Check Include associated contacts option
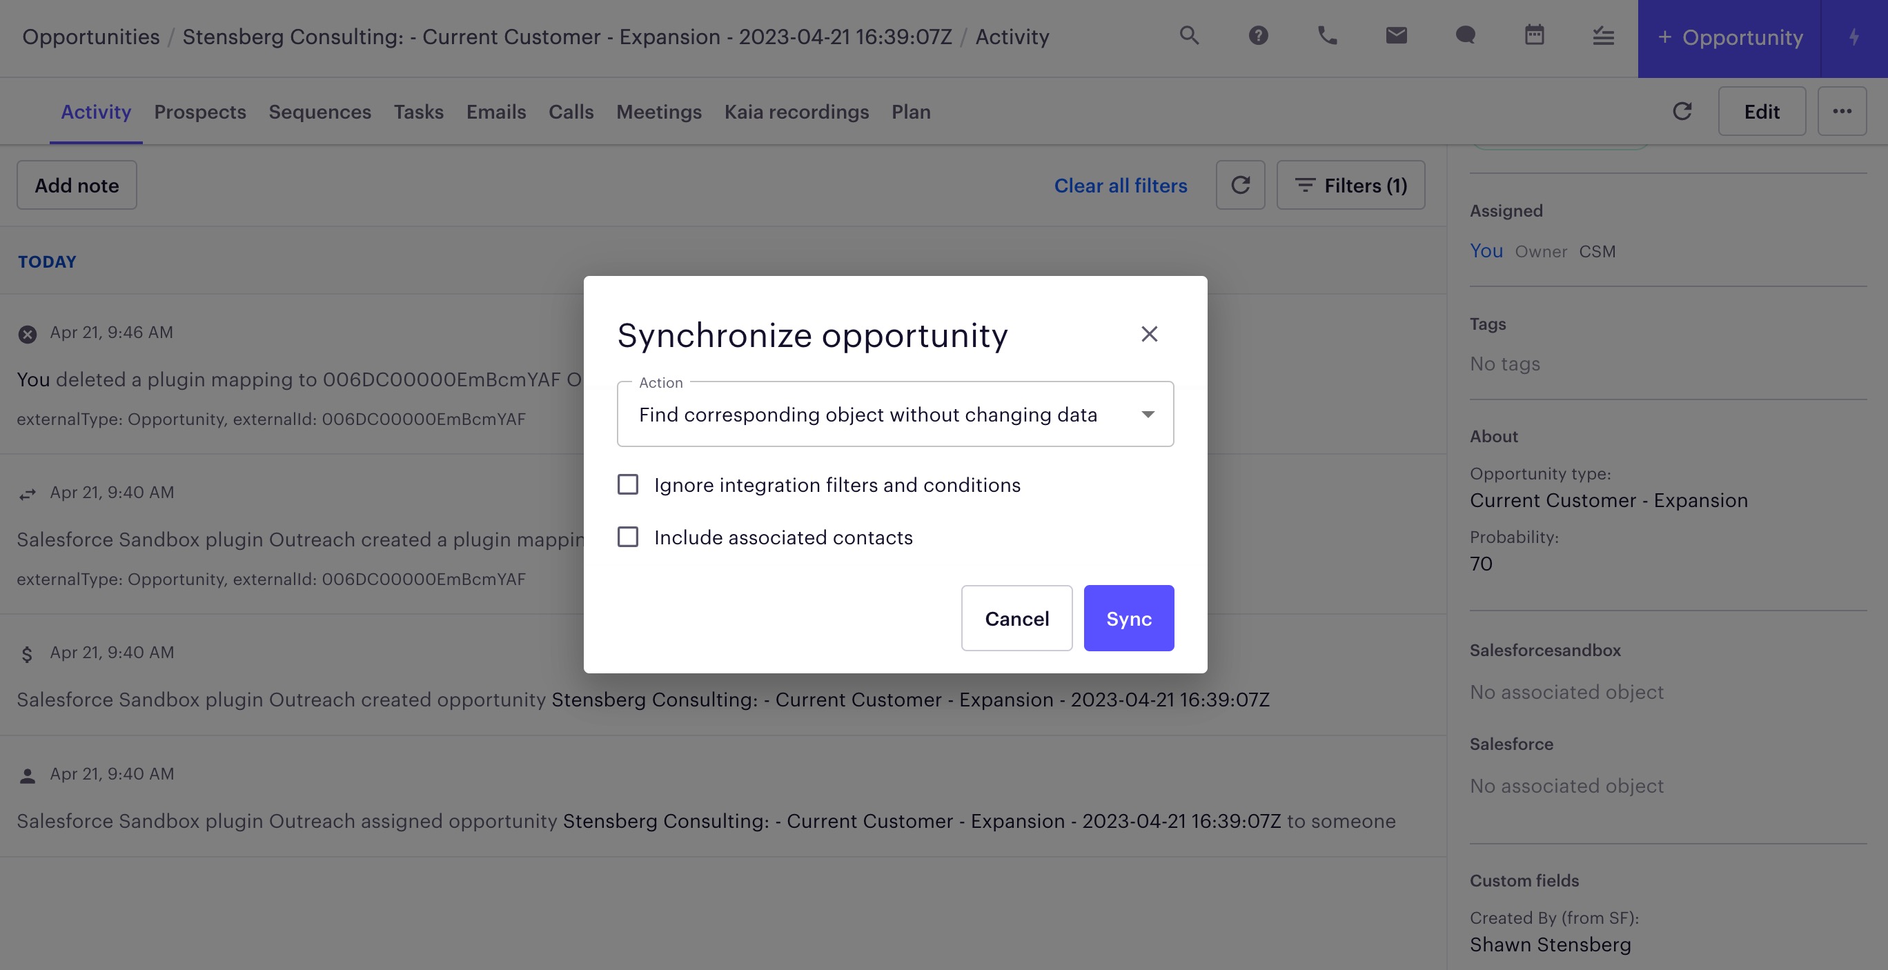1888x970 pixels. click(x=628, y=537)
